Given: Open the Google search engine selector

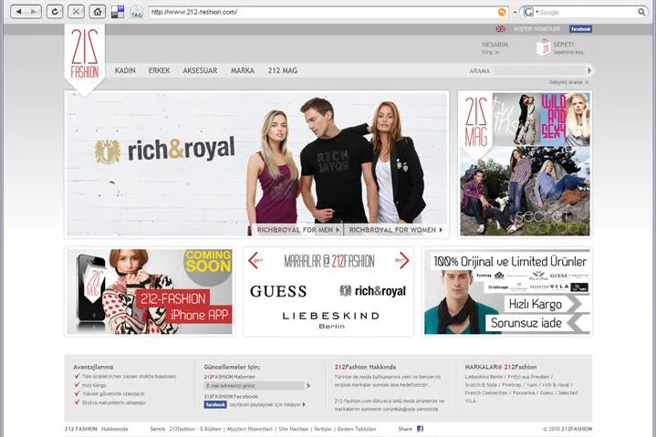Looking at the screenshot, I should (530, 12).
